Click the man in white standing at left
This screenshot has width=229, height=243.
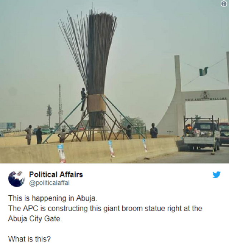click(29, 135)
